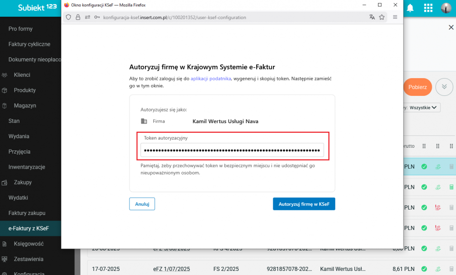Open the Firefox hamburger menu

point(395,17)
